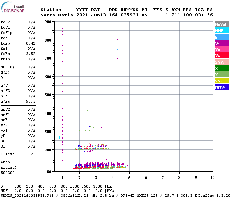Viewport: 231px width, 198px height.
Task: Click the foEs value 3.52
Action: coord(31,54)
